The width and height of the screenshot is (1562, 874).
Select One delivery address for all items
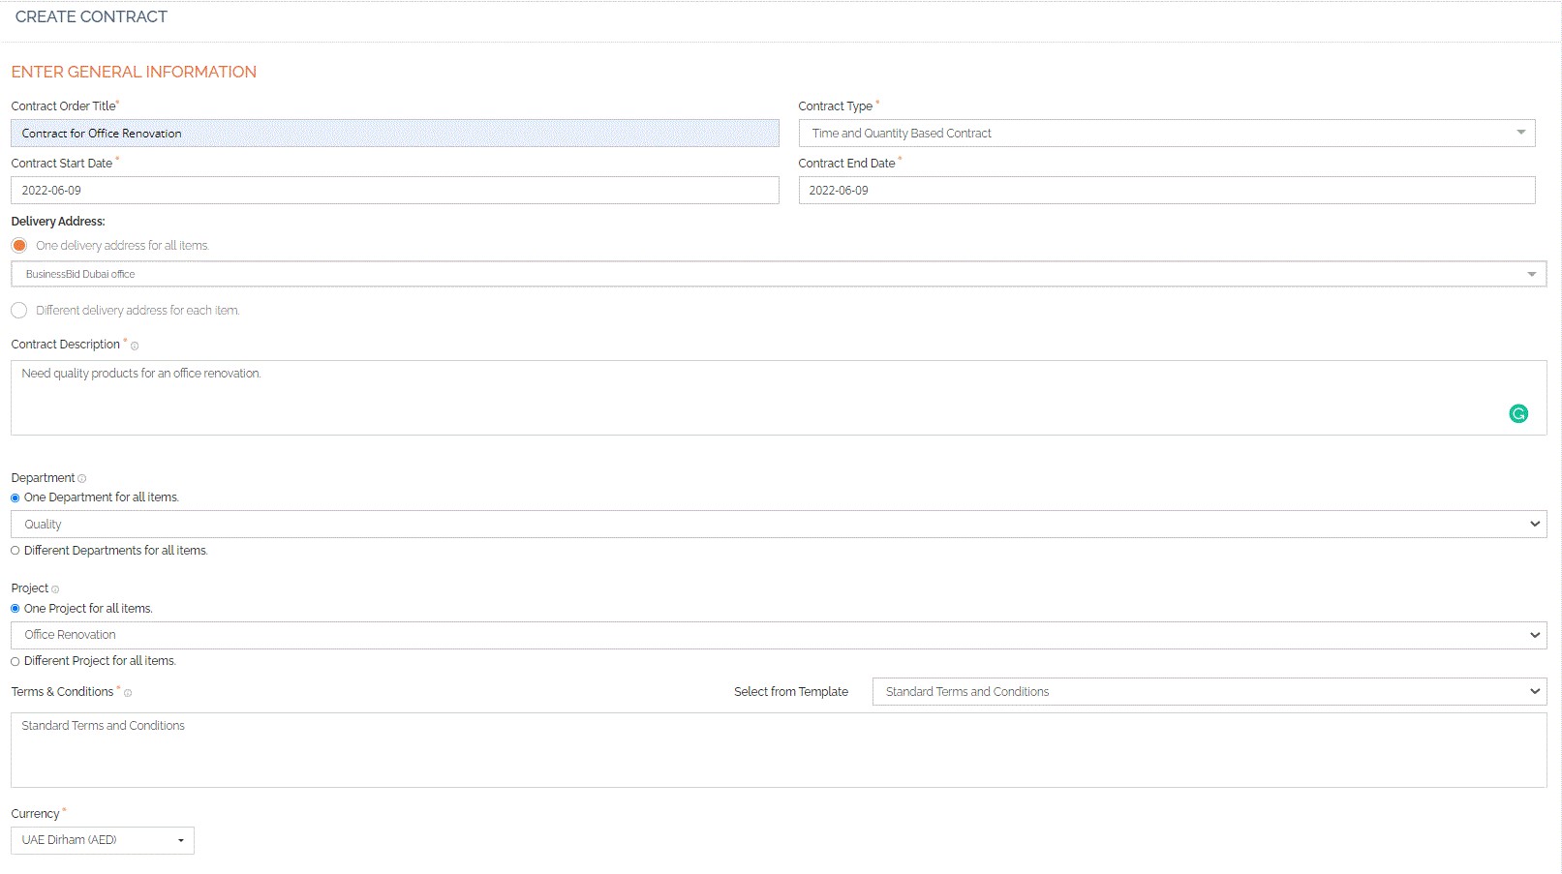tap(19, 246)
